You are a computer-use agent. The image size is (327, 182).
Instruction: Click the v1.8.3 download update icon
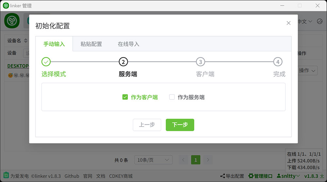tap(322, 176)
